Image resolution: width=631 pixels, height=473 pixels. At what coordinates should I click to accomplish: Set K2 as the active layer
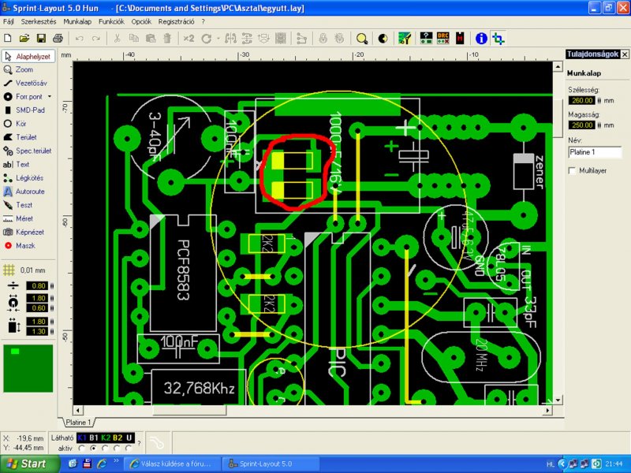click(x=106, y=448)
